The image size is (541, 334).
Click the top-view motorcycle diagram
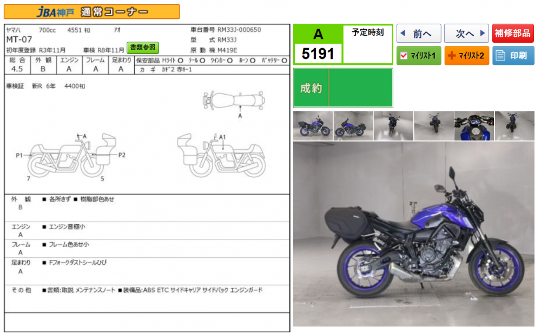tap(233, 101)
